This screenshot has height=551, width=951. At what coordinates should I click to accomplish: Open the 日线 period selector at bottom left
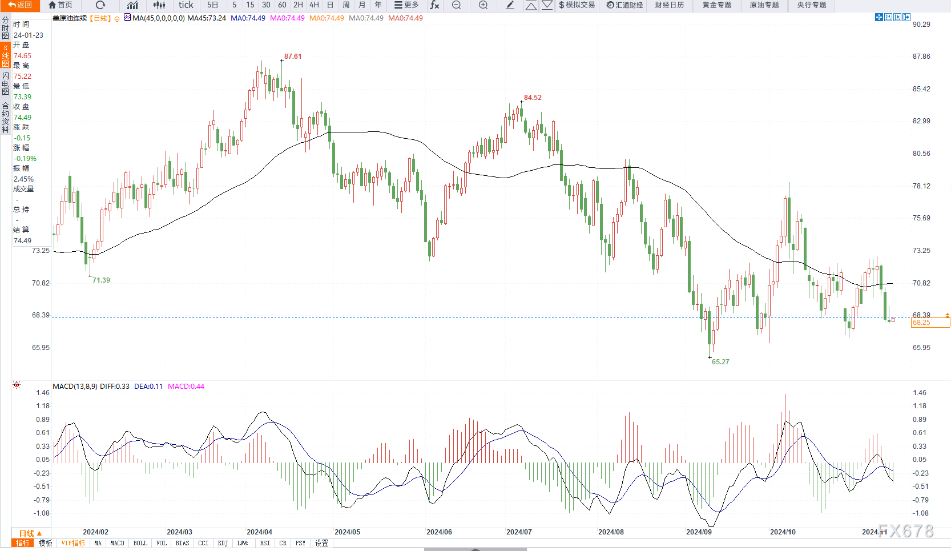[x=30, y=533]
